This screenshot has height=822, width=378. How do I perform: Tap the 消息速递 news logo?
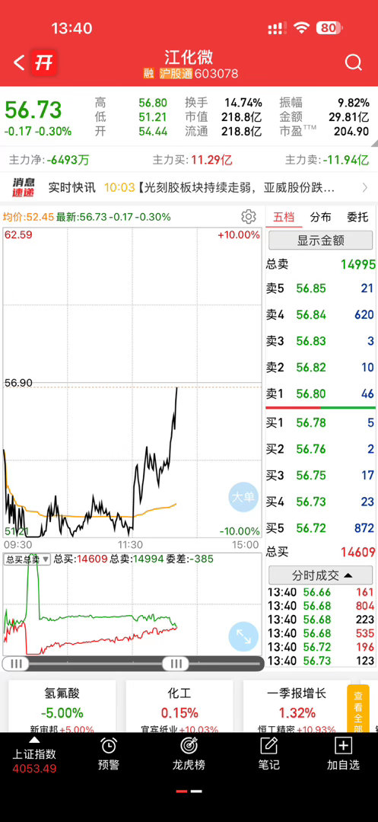24,187
